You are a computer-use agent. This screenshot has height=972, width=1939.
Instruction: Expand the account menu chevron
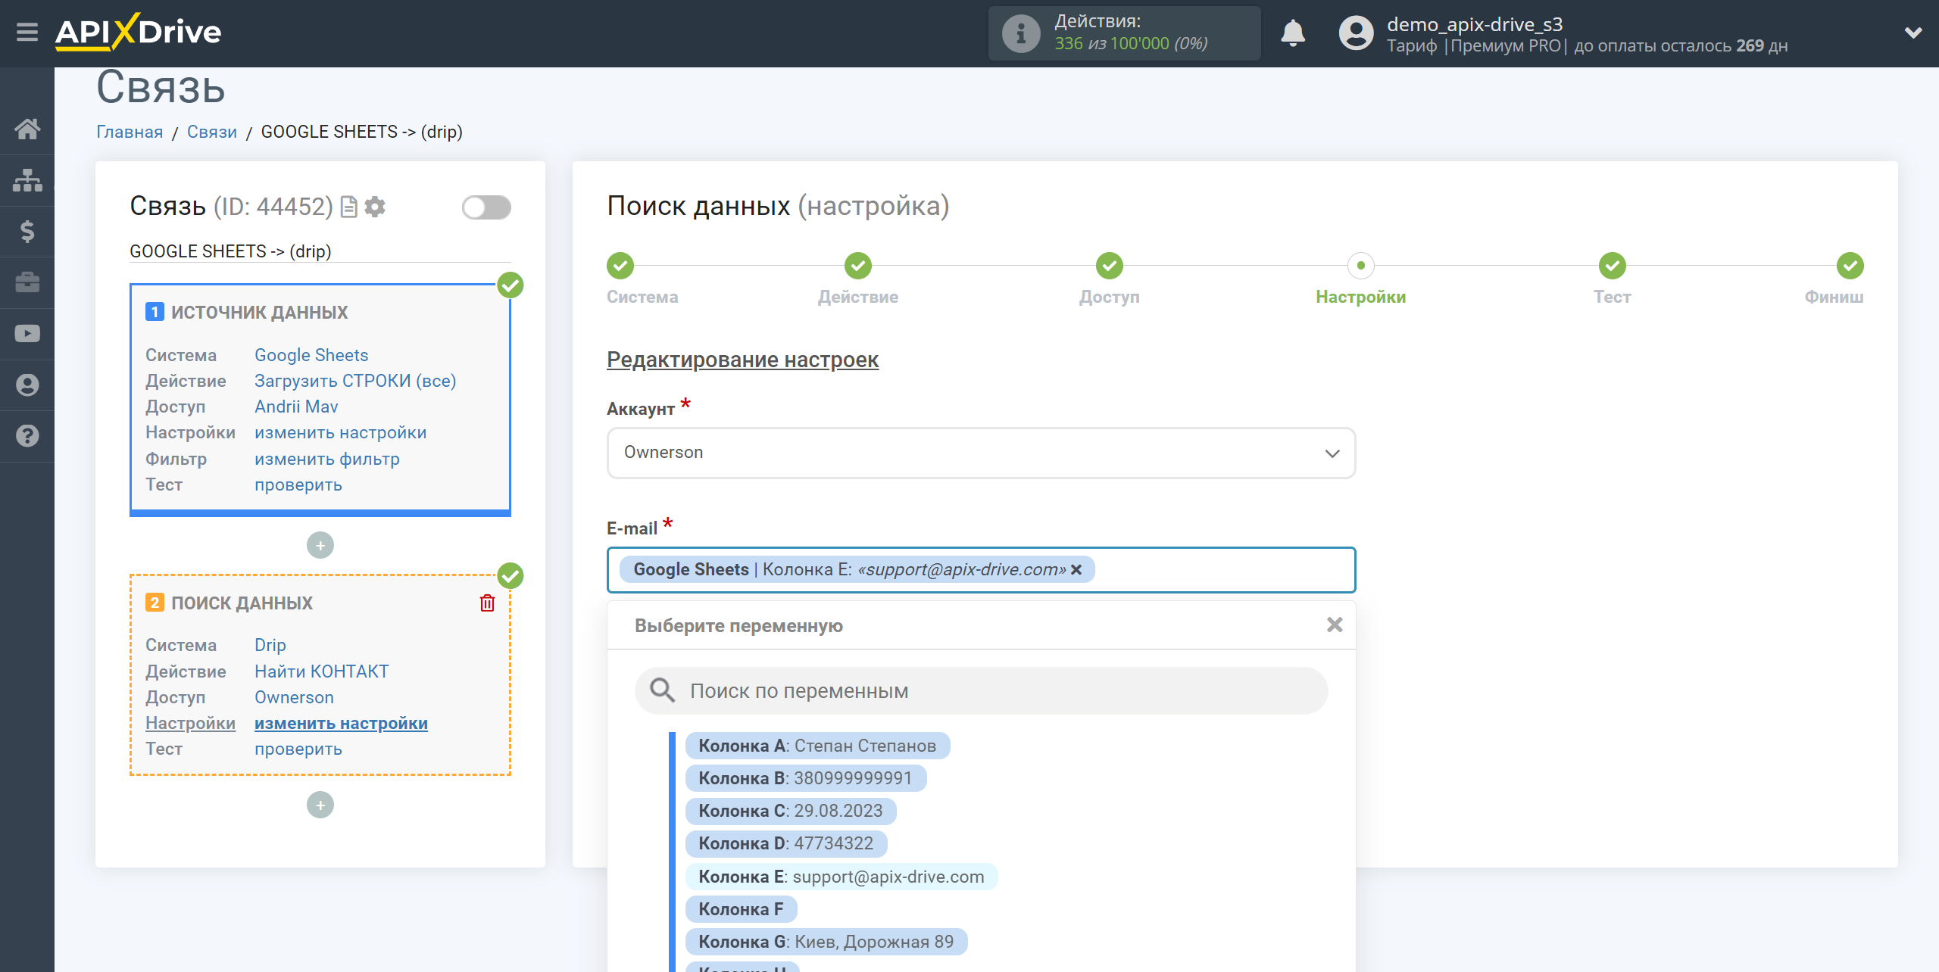(1913, 33)
